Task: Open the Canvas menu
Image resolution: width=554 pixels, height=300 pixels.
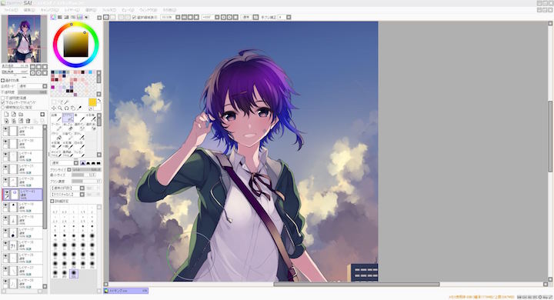Action: (x=49, y=10)
